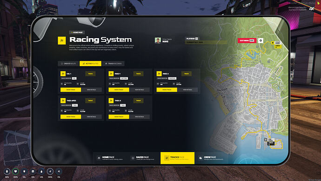Click the Player ID label

coord(192,39)
